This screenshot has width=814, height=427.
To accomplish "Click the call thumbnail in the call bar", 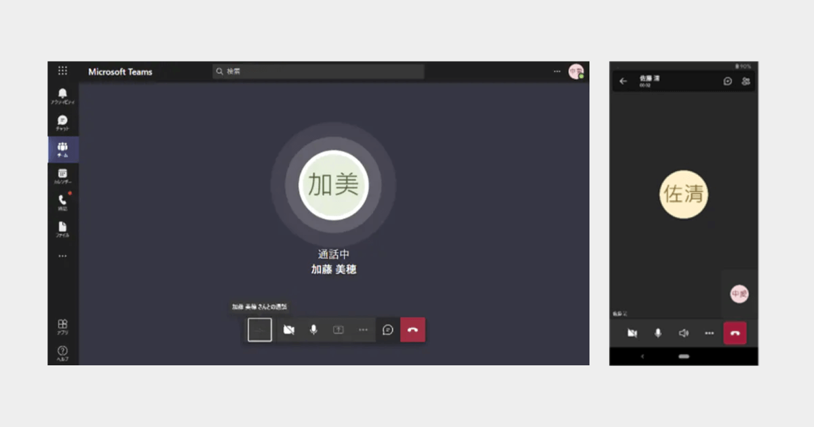I will [260, 329].
